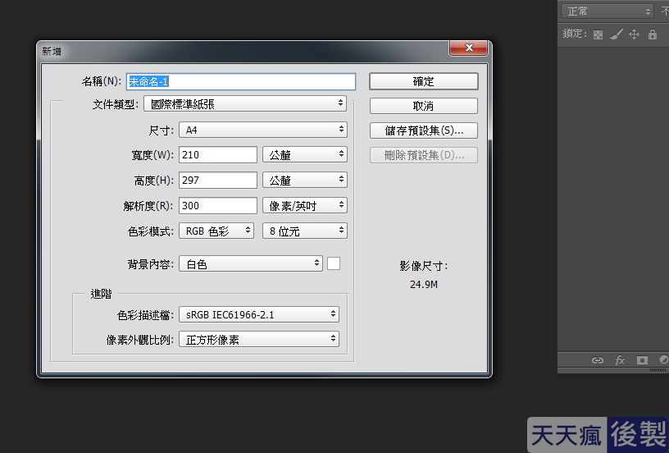The height and width of the screenshot is (453, 669).
Task: Open height unit 公釐 dropdown
Action: point(305,181)
